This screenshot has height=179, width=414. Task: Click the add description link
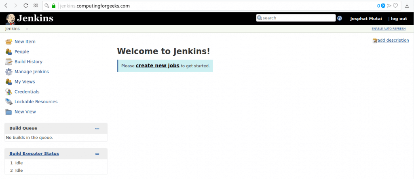click(x=393, y=40)
